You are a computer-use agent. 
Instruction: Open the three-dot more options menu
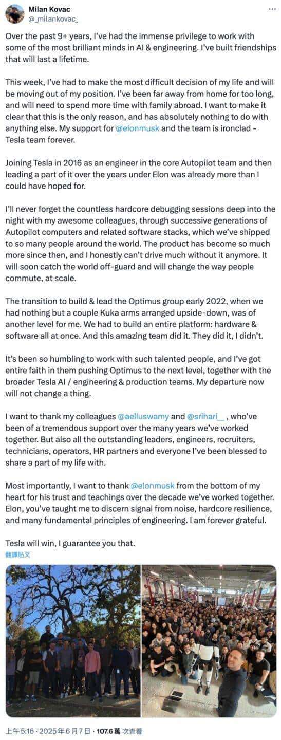tap(272, 9)
